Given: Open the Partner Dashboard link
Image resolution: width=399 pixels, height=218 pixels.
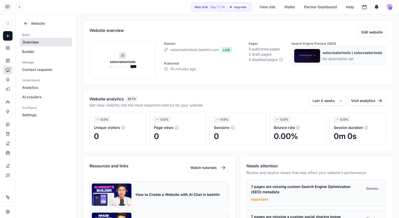Looking at the screenshot, I should tap(320, 7).
